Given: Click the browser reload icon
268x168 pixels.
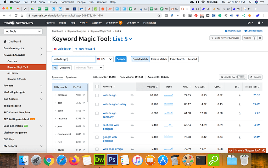Looking at the screenshot, I should 16,15.
